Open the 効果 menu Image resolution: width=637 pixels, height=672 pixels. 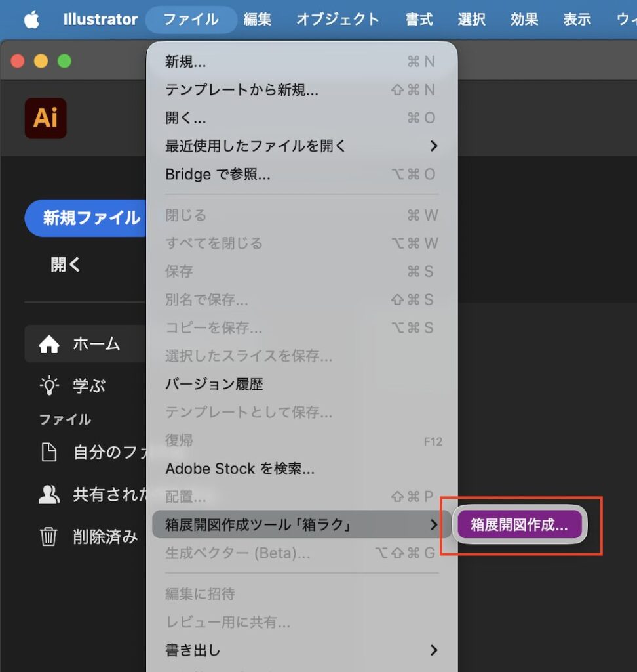pos(524,19)
